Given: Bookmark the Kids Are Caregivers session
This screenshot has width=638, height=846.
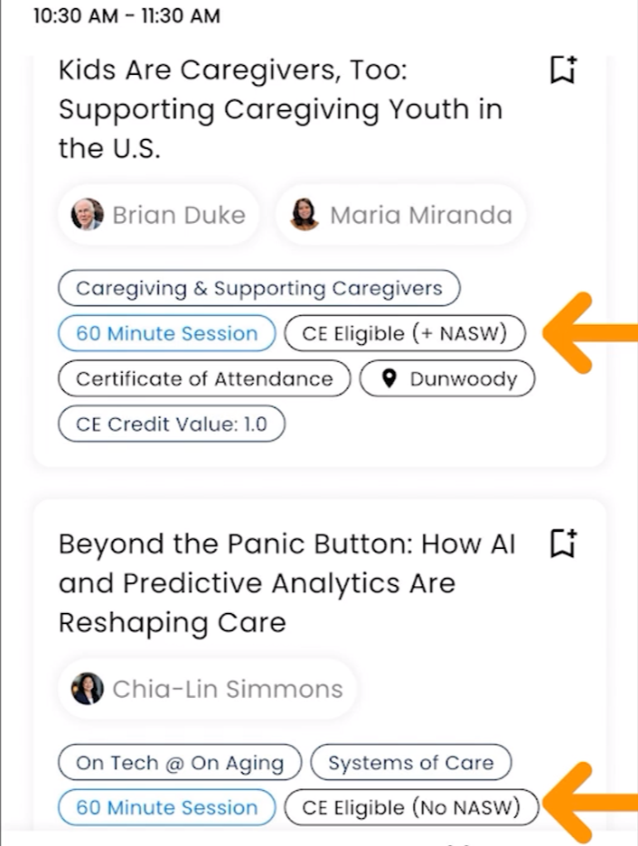Looking at the screenshot, I should [x=563, y=70].
